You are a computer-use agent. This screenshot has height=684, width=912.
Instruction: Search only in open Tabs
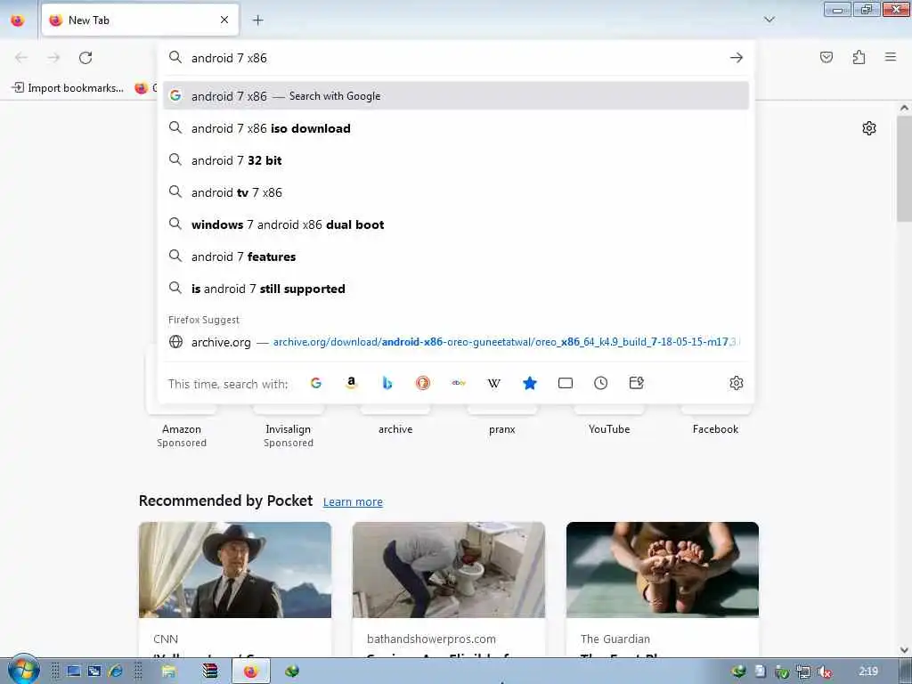click(x=566, y=383)
